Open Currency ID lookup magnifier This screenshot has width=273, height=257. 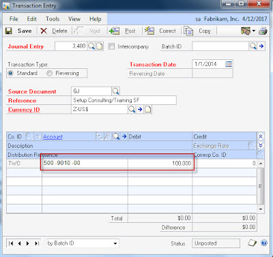[132, 109]
